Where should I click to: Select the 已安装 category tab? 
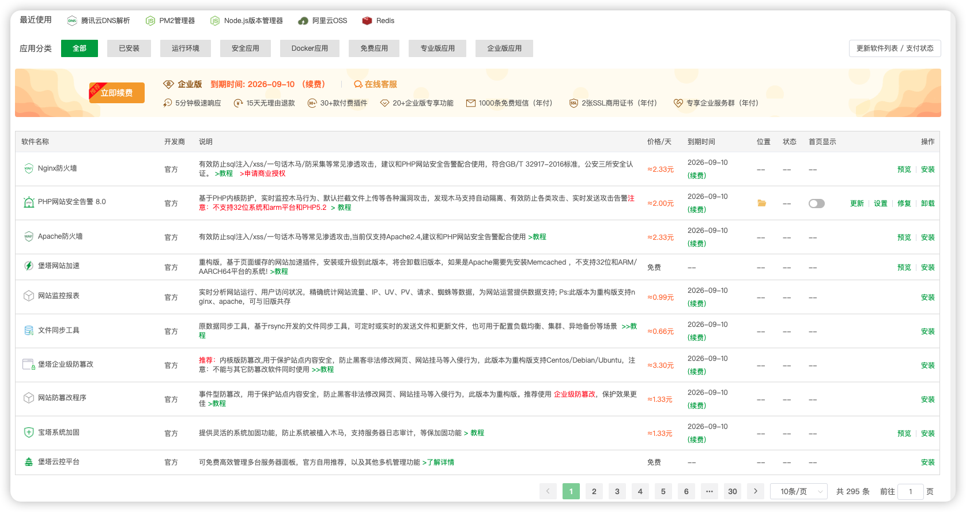tap(129, 48)
